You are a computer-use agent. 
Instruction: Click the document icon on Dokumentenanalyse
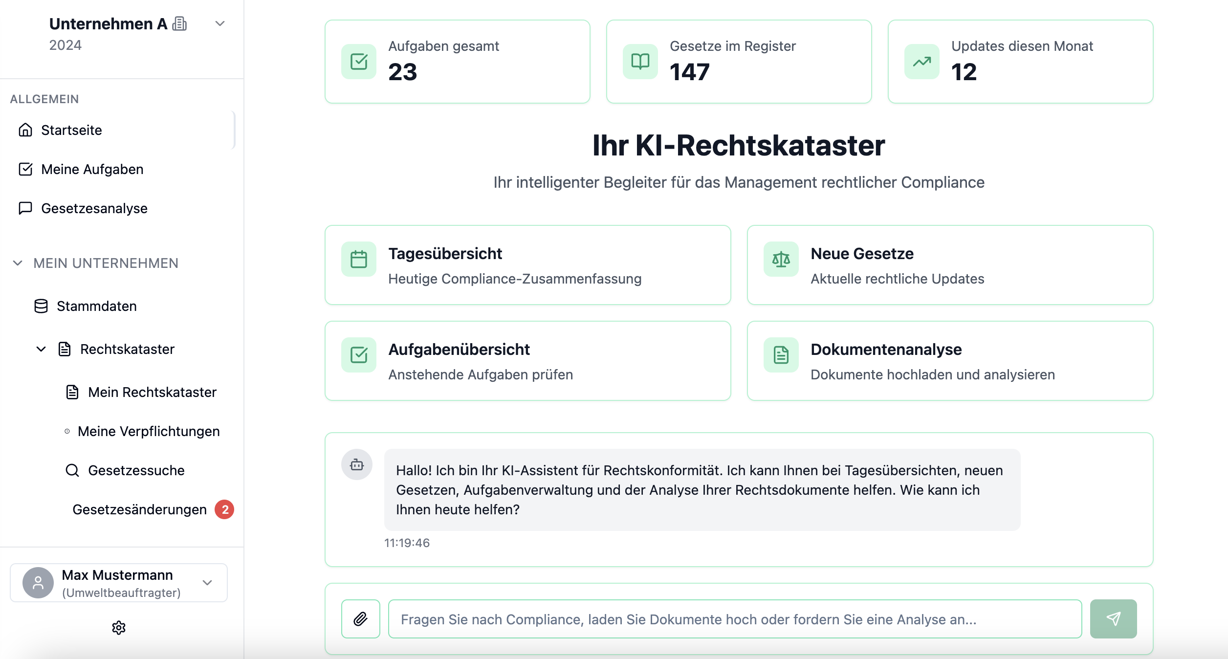pos(781,355)
